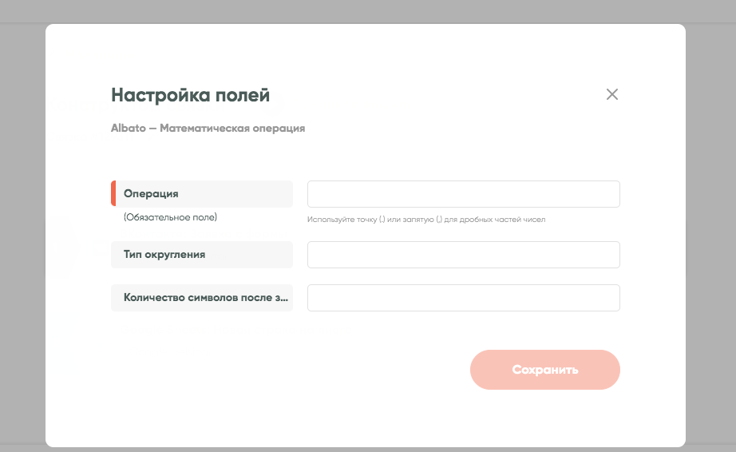736x452 pixels.
Task: Click empty space left of Сохранить button
Action: pos(319,370)
